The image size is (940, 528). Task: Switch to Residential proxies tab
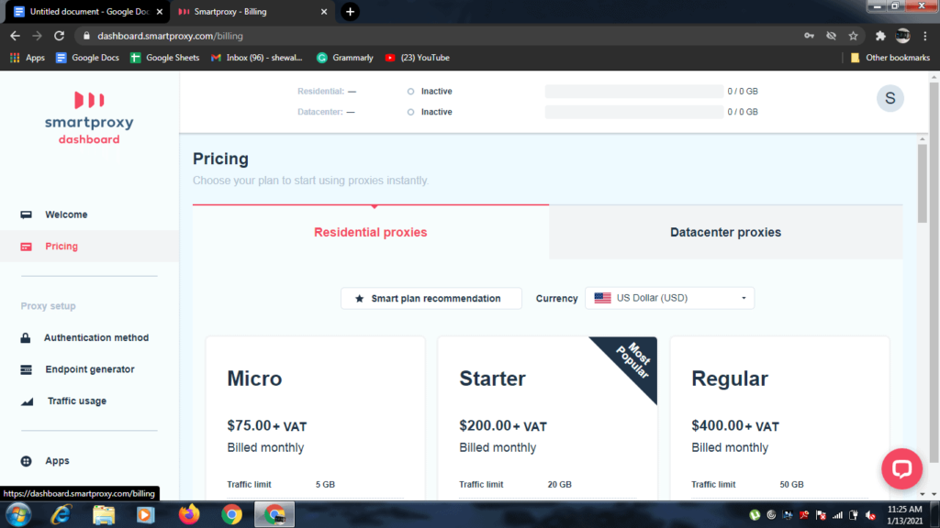[371, 232]
